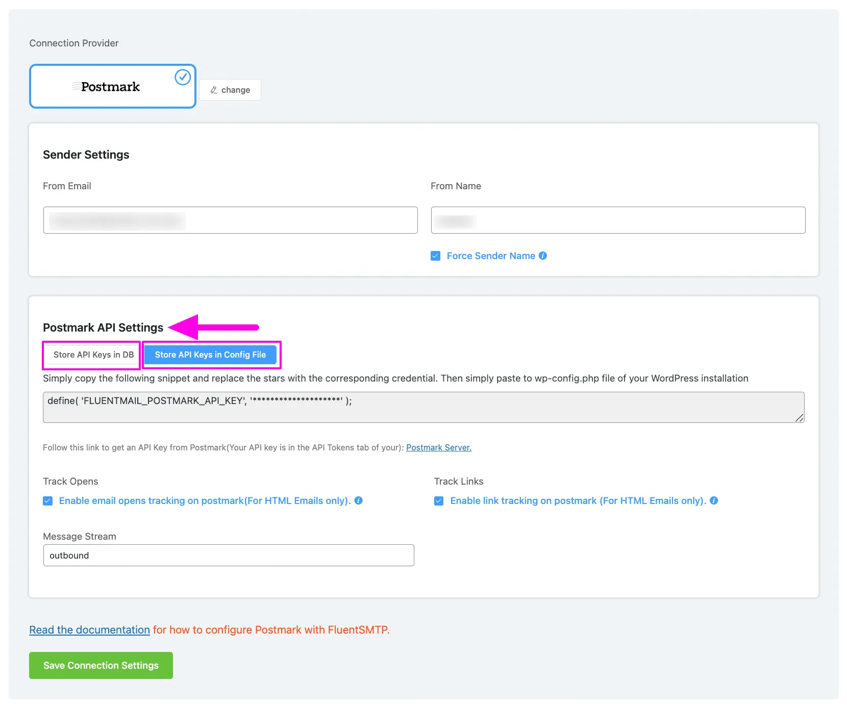This screenshot has width=847, height=706.
Task: Toggle the email opens tracking checkbox
Action: [47, 500]
